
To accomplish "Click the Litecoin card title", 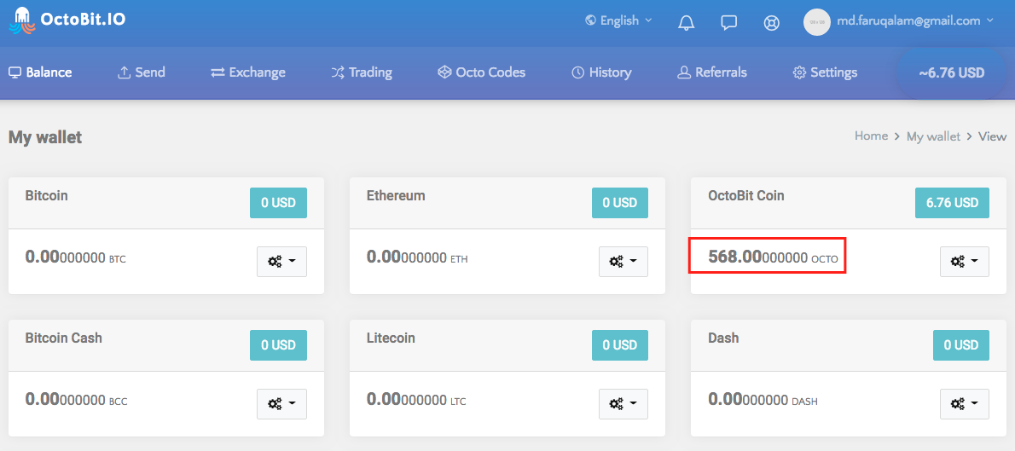I will coord(391,338).
